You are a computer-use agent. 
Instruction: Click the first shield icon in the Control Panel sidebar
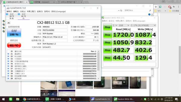(x=4, y=21)
